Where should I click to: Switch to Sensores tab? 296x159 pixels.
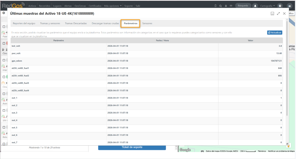147,23
